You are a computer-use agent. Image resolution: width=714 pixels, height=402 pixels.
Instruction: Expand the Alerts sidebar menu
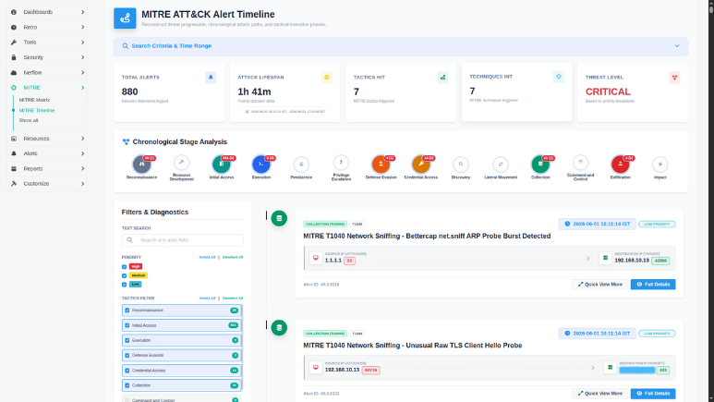[47, 153]
